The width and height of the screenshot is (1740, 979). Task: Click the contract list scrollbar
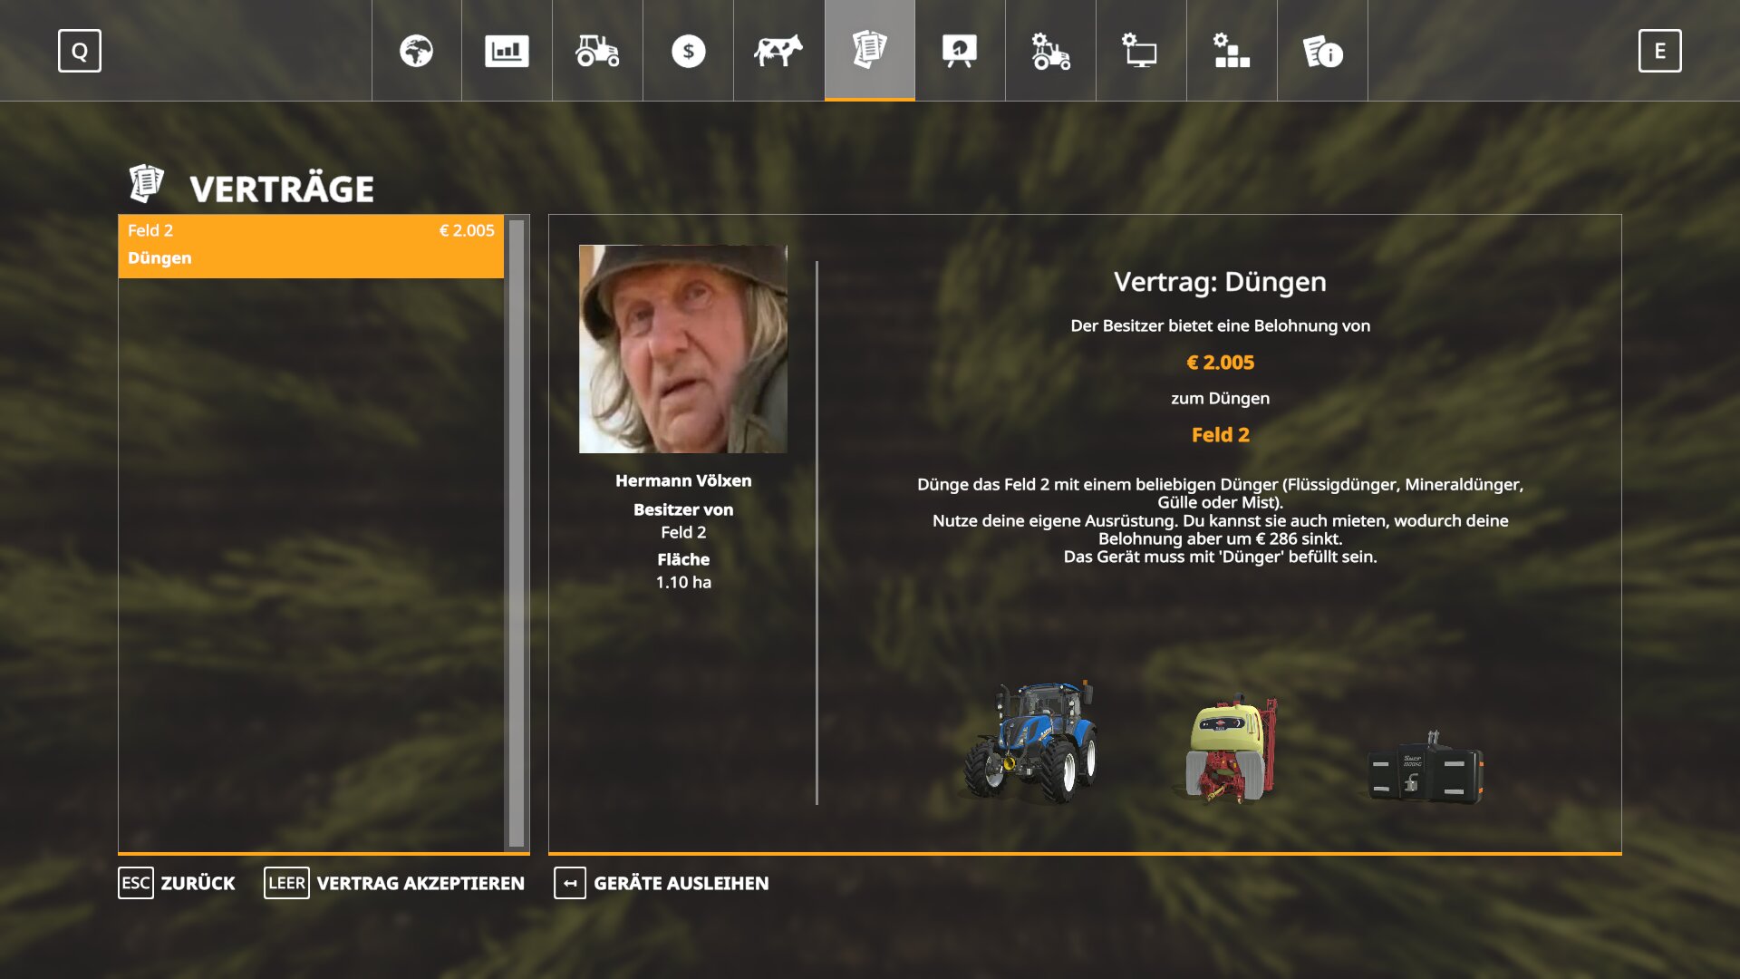coord(517,533)
